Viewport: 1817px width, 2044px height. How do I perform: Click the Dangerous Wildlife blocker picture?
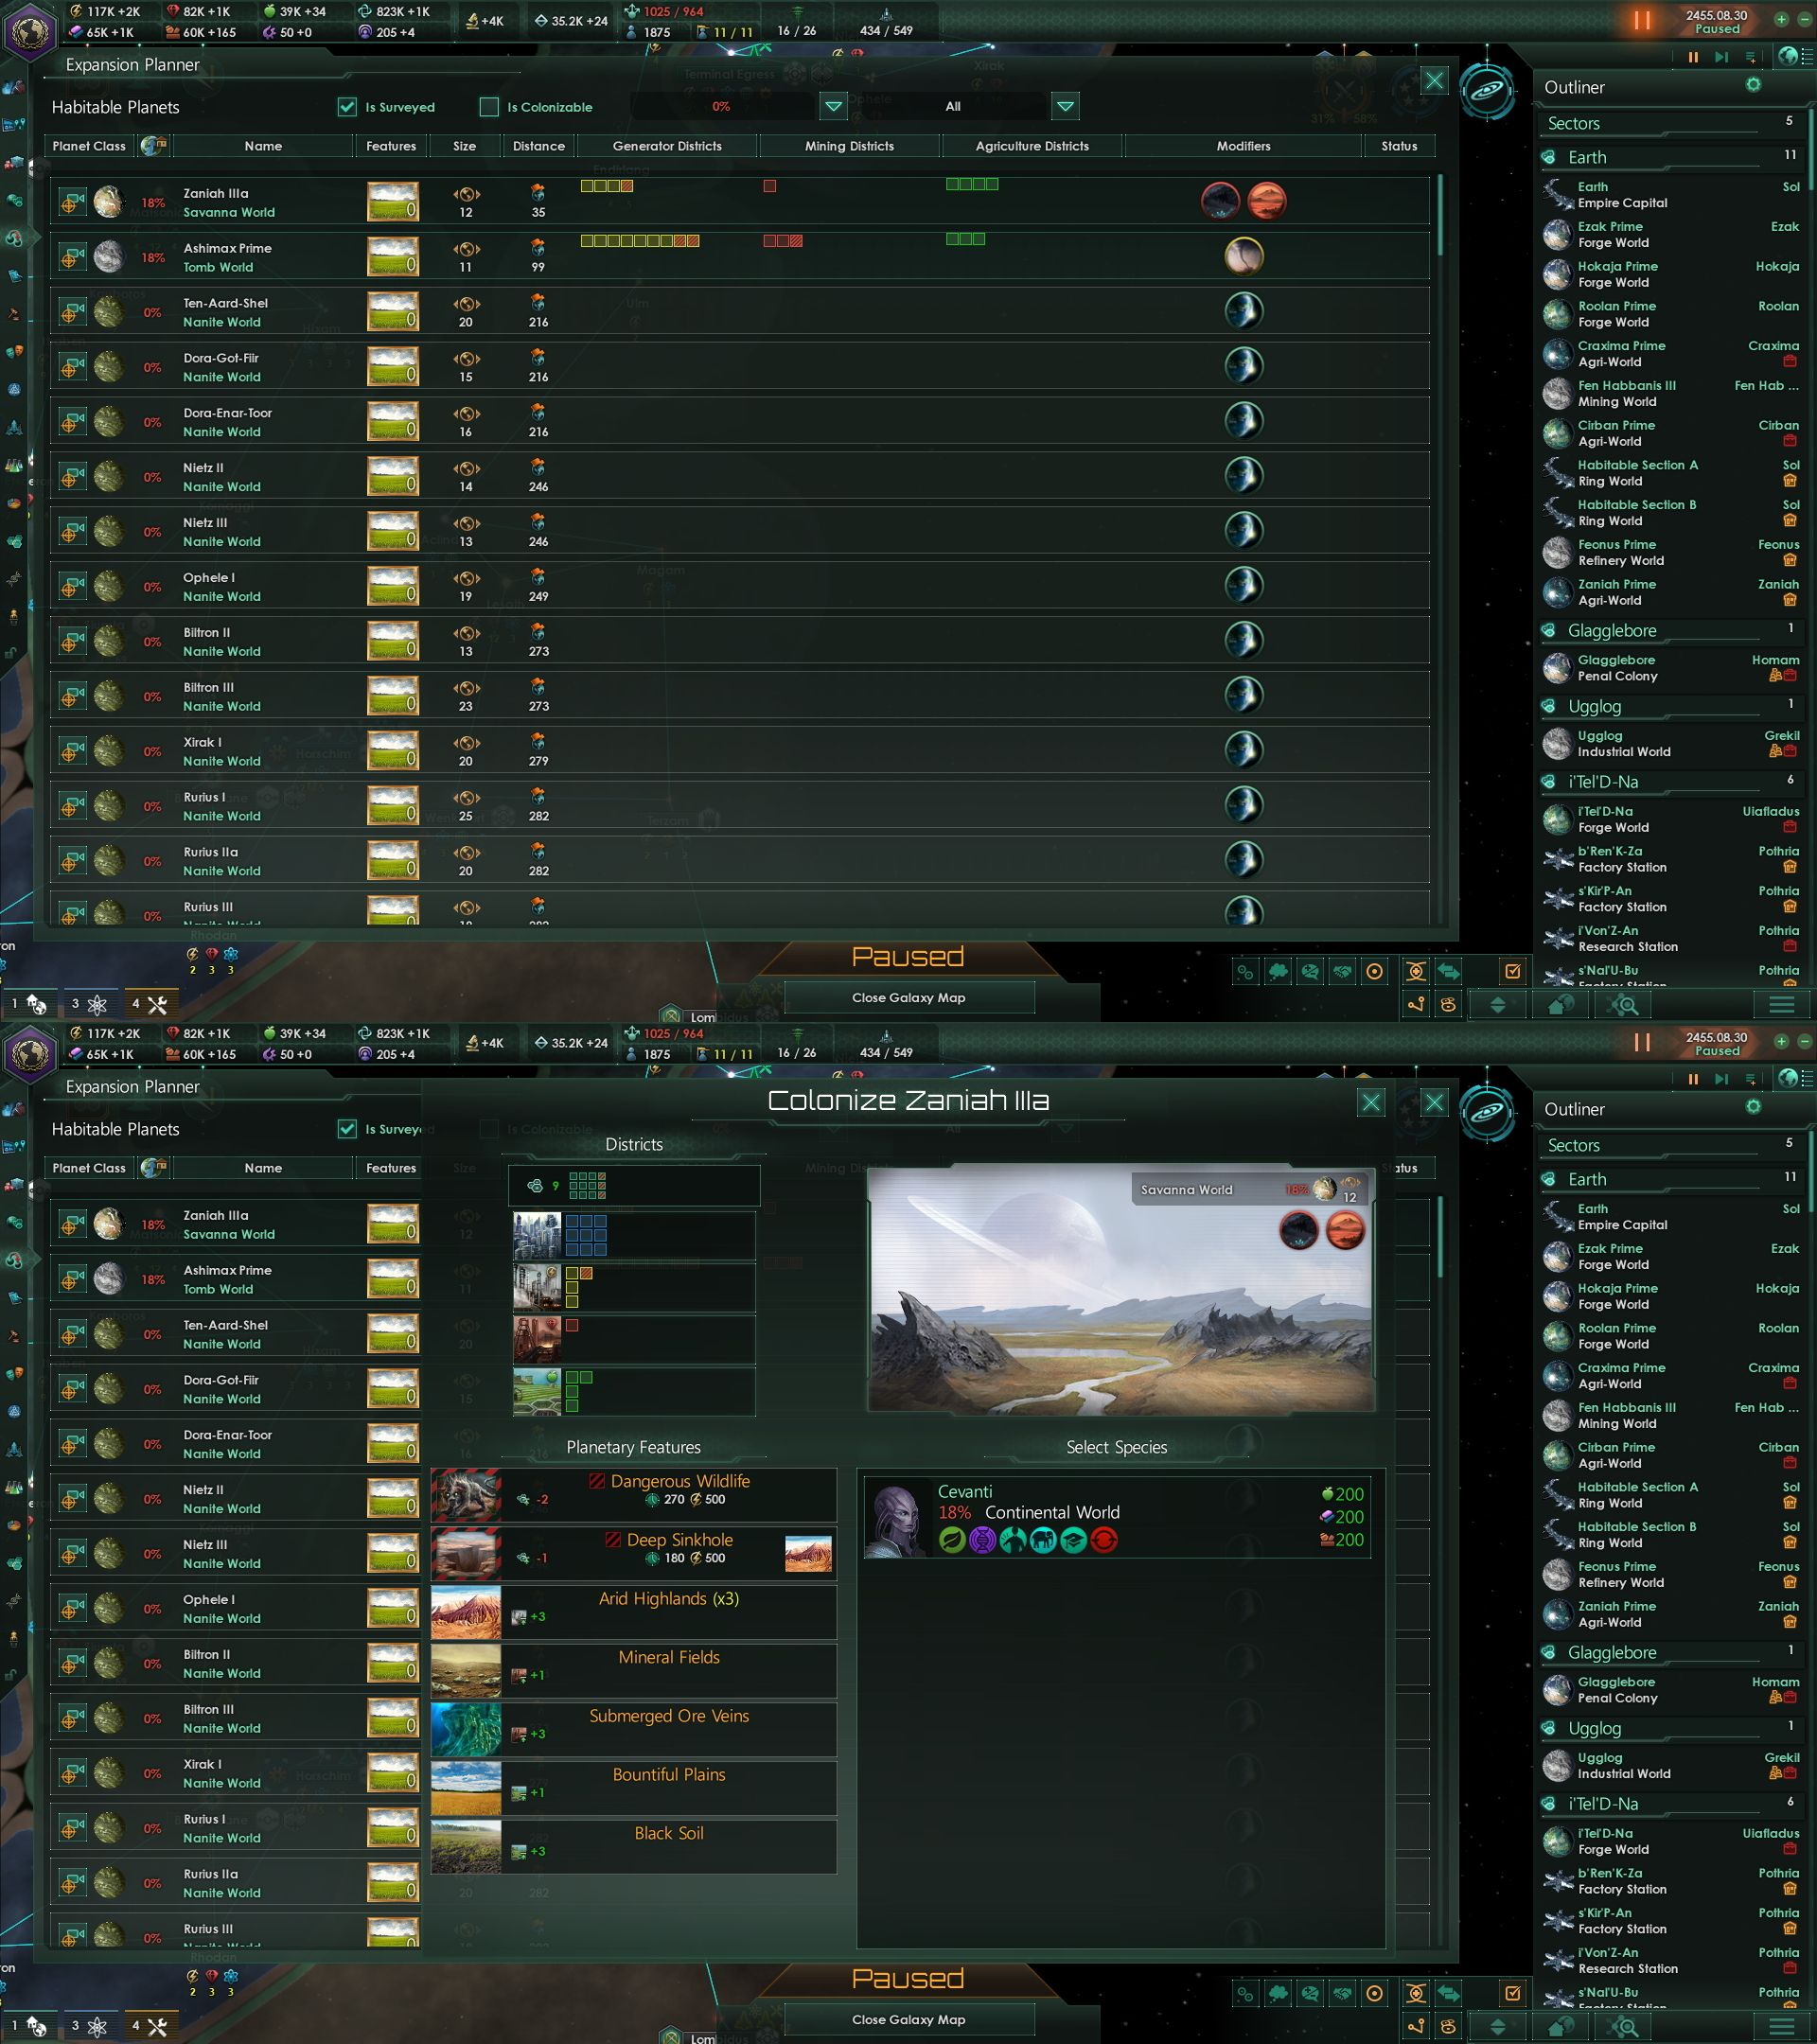(466, 1495)
